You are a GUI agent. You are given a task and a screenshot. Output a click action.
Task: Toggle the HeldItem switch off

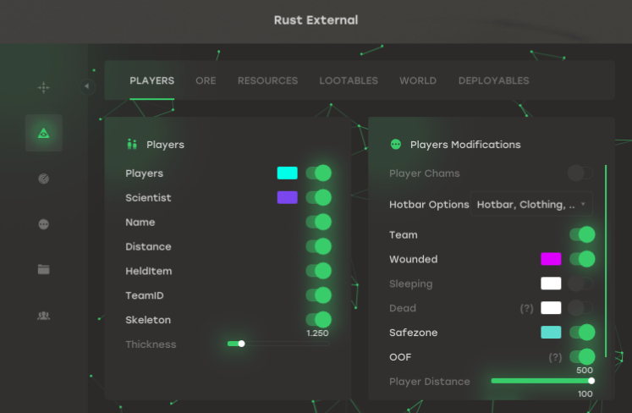[318, 271]
